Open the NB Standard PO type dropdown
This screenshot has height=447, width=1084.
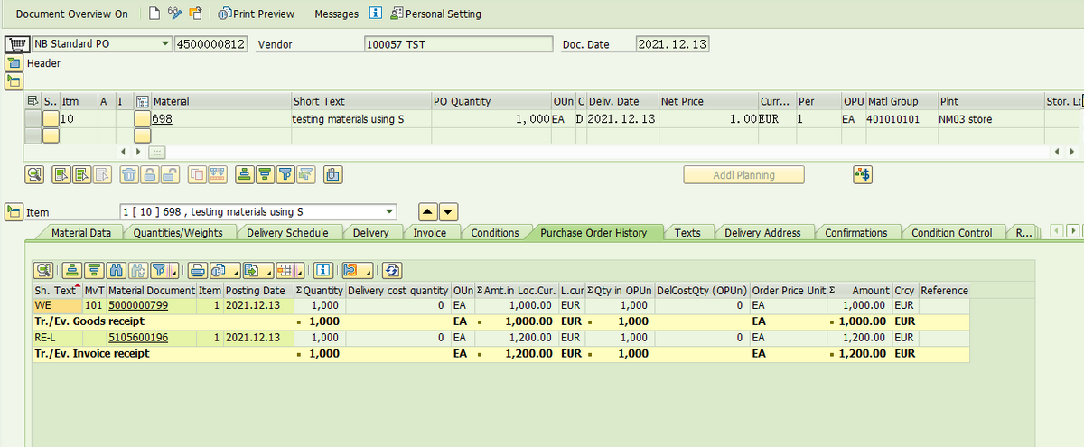[164, 43]
